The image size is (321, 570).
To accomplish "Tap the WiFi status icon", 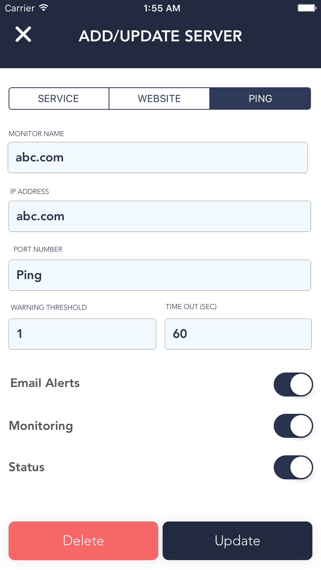I will click(44, 8).
